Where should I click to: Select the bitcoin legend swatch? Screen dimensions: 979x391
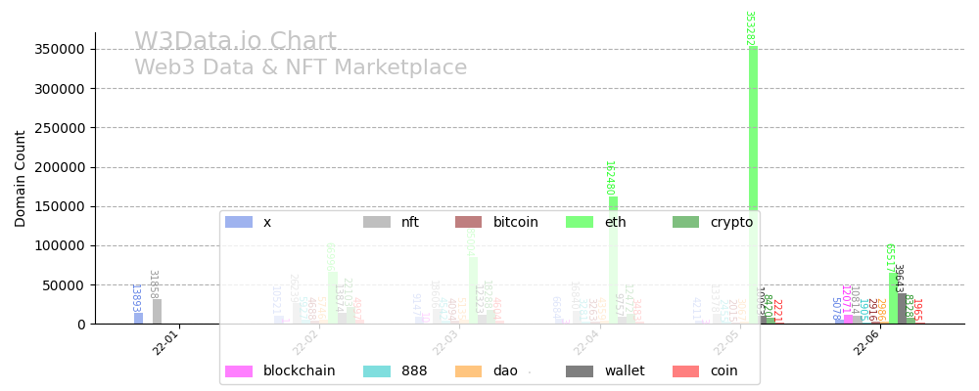(x=468, y=222)
